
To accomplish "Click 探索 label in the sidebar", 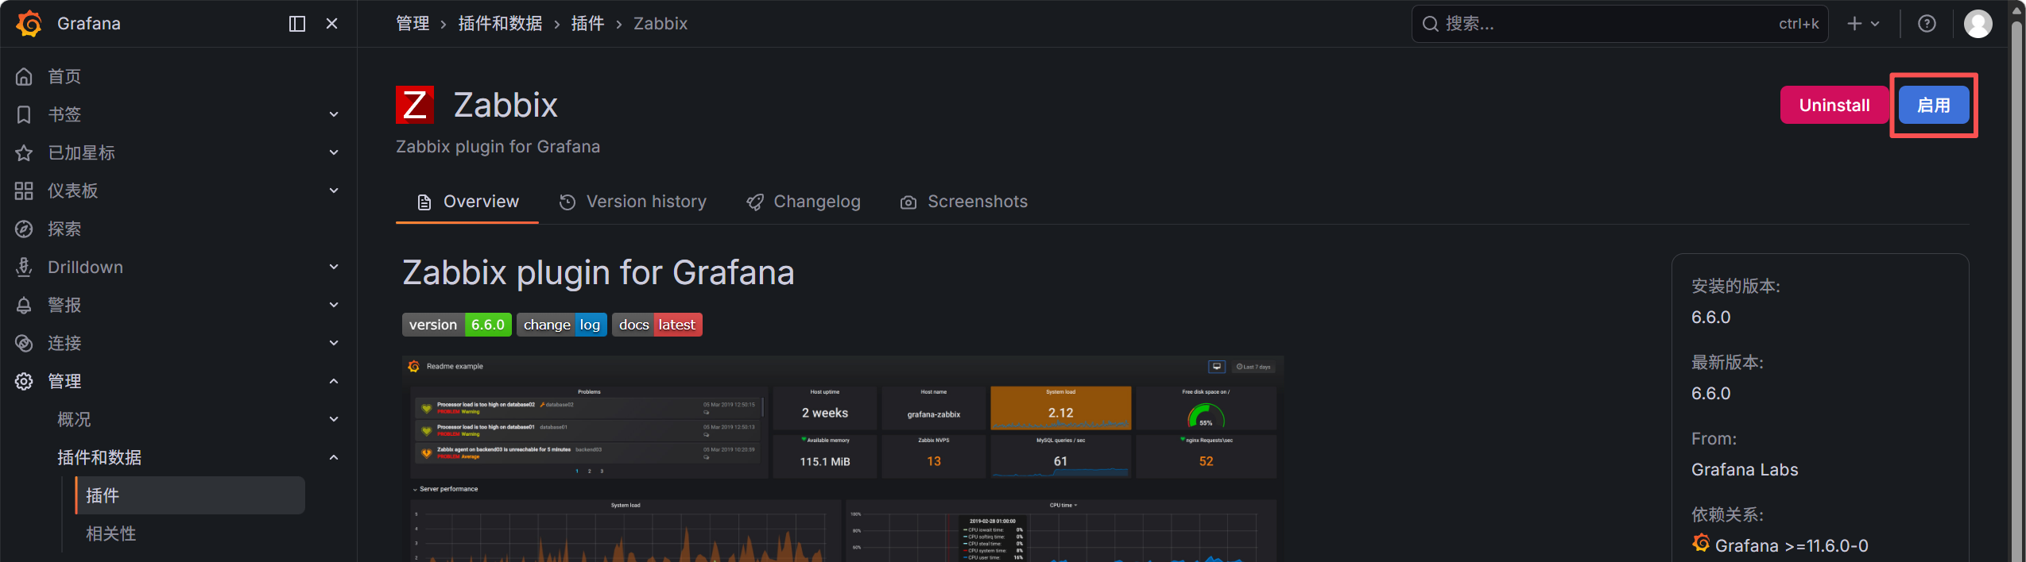I will pos(64,229).
